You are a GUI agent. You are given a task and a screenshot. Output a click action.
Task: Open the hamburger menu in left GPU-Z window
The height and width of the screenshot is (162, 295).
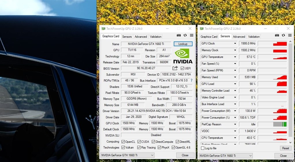coord(192,35)
